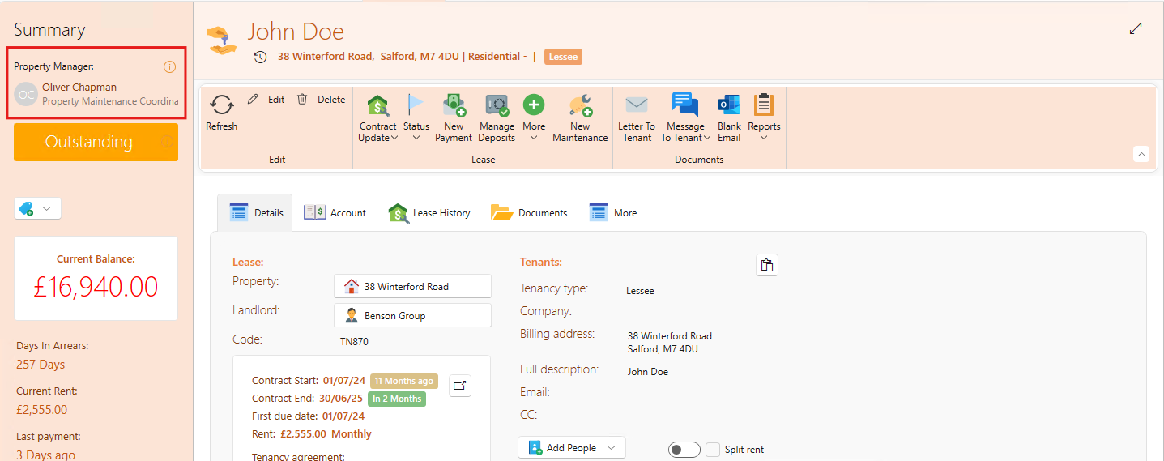The height and width of the screenshot is (461, 1164).
Task: Click the tenant hand-key icon beside John Doe
Action: 222,41
